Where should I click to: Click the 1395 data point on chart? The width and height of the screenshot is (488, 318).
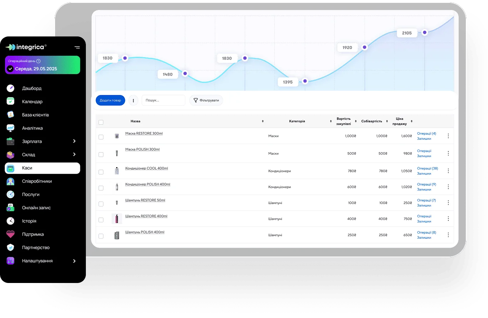click(305, 81)
